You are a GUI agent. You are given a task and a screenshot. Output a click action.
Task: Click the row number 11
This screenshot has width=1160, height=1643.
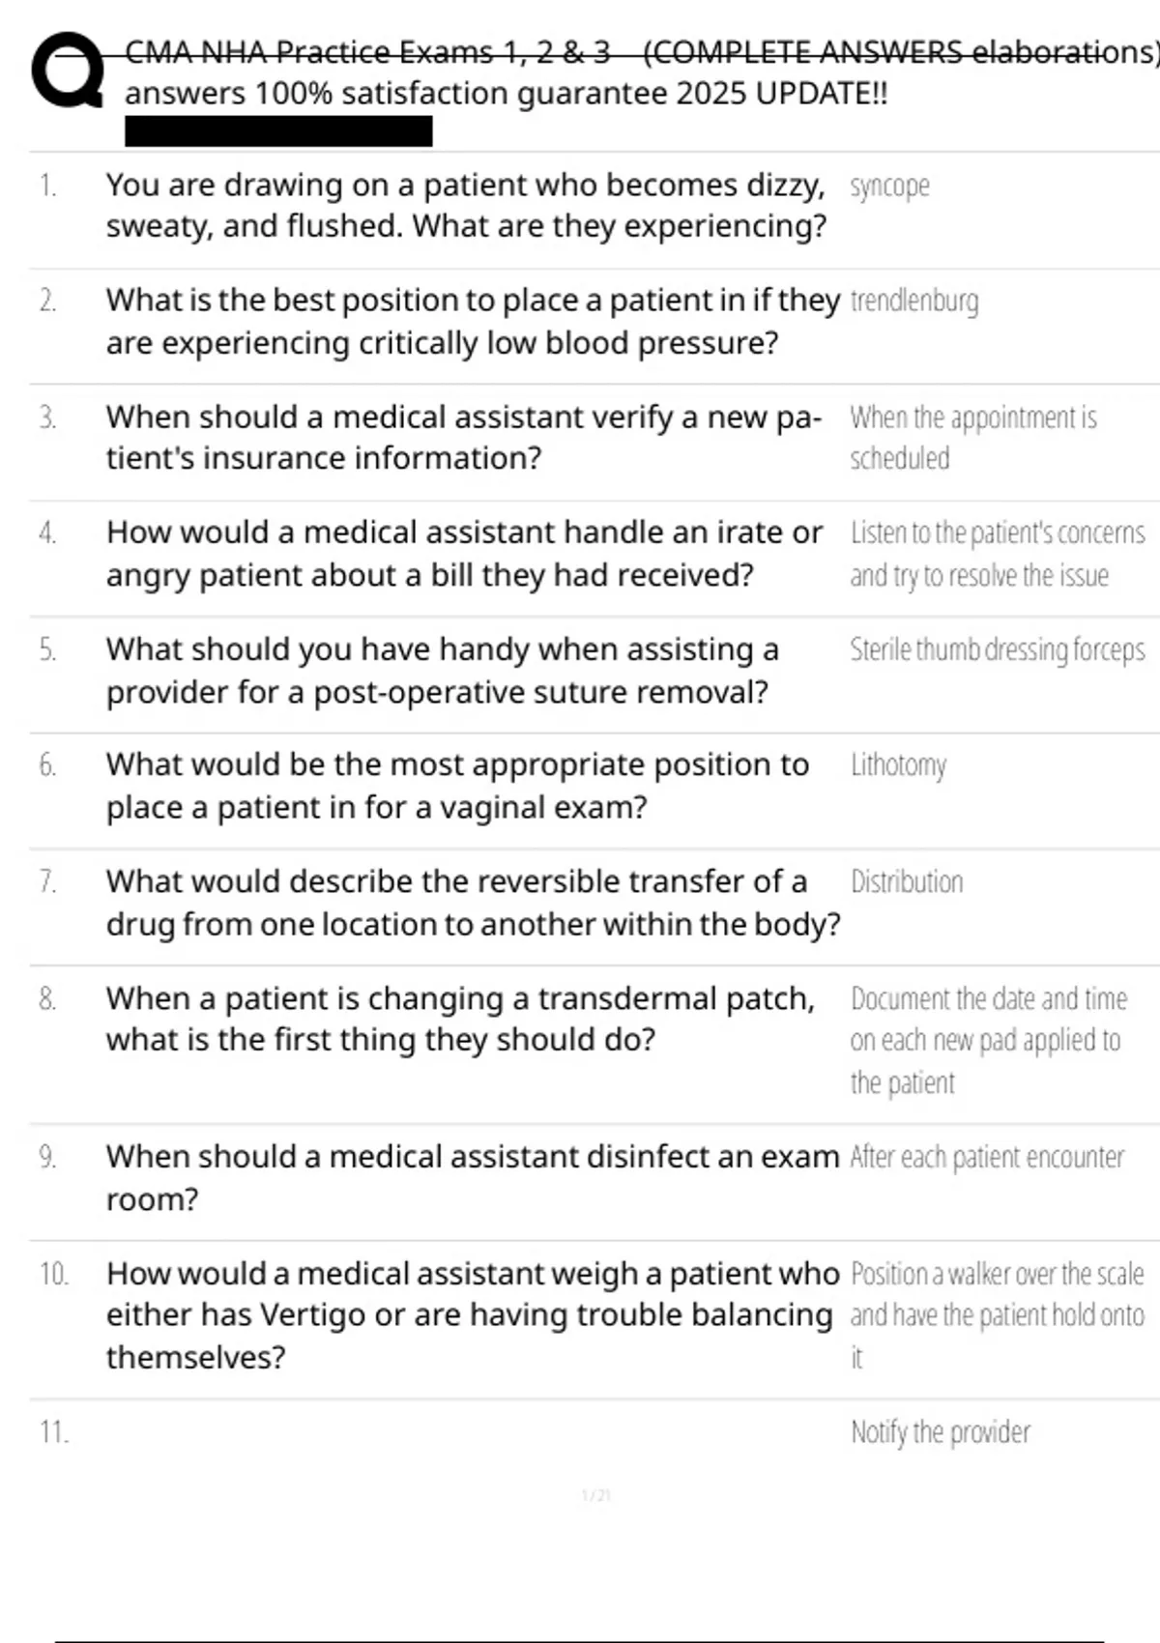pyautogui.click(x=54, y=1431)
